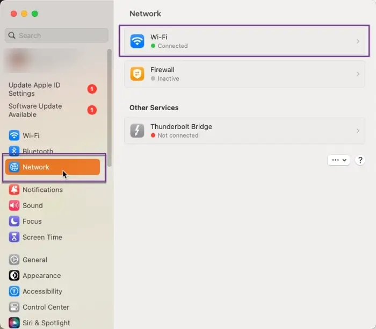376x329 pixels.
Task: Open Control Center settings in the sidebar
Action: [53, 307]
